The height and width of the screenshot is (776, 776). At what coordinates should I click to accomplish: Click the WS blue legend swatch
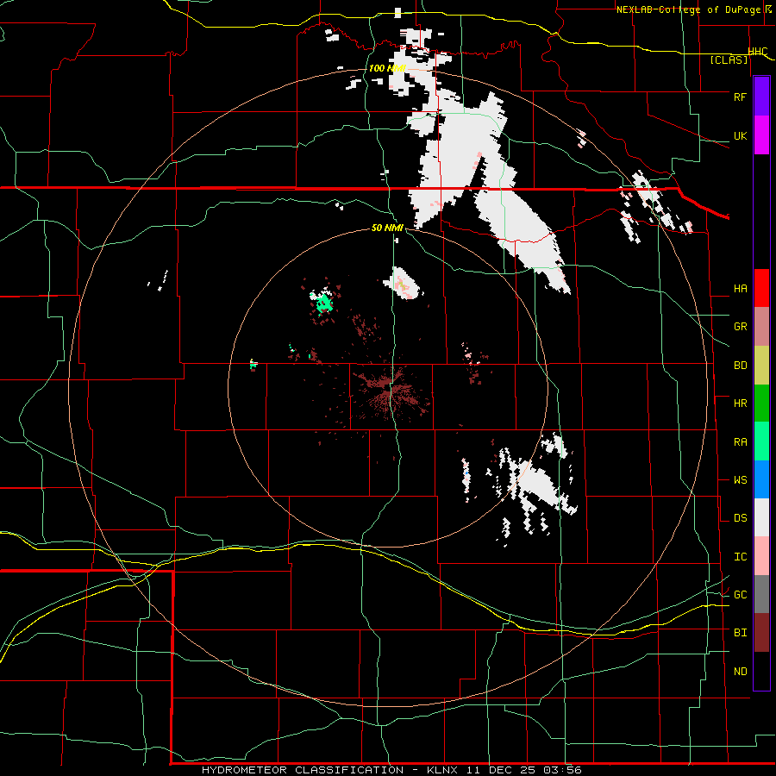(761, 479)
